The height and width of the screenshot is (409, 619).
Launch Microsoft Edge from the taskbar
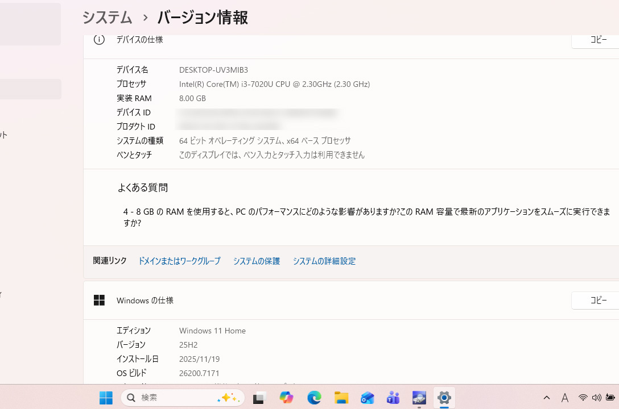click(x=313, y=397)
